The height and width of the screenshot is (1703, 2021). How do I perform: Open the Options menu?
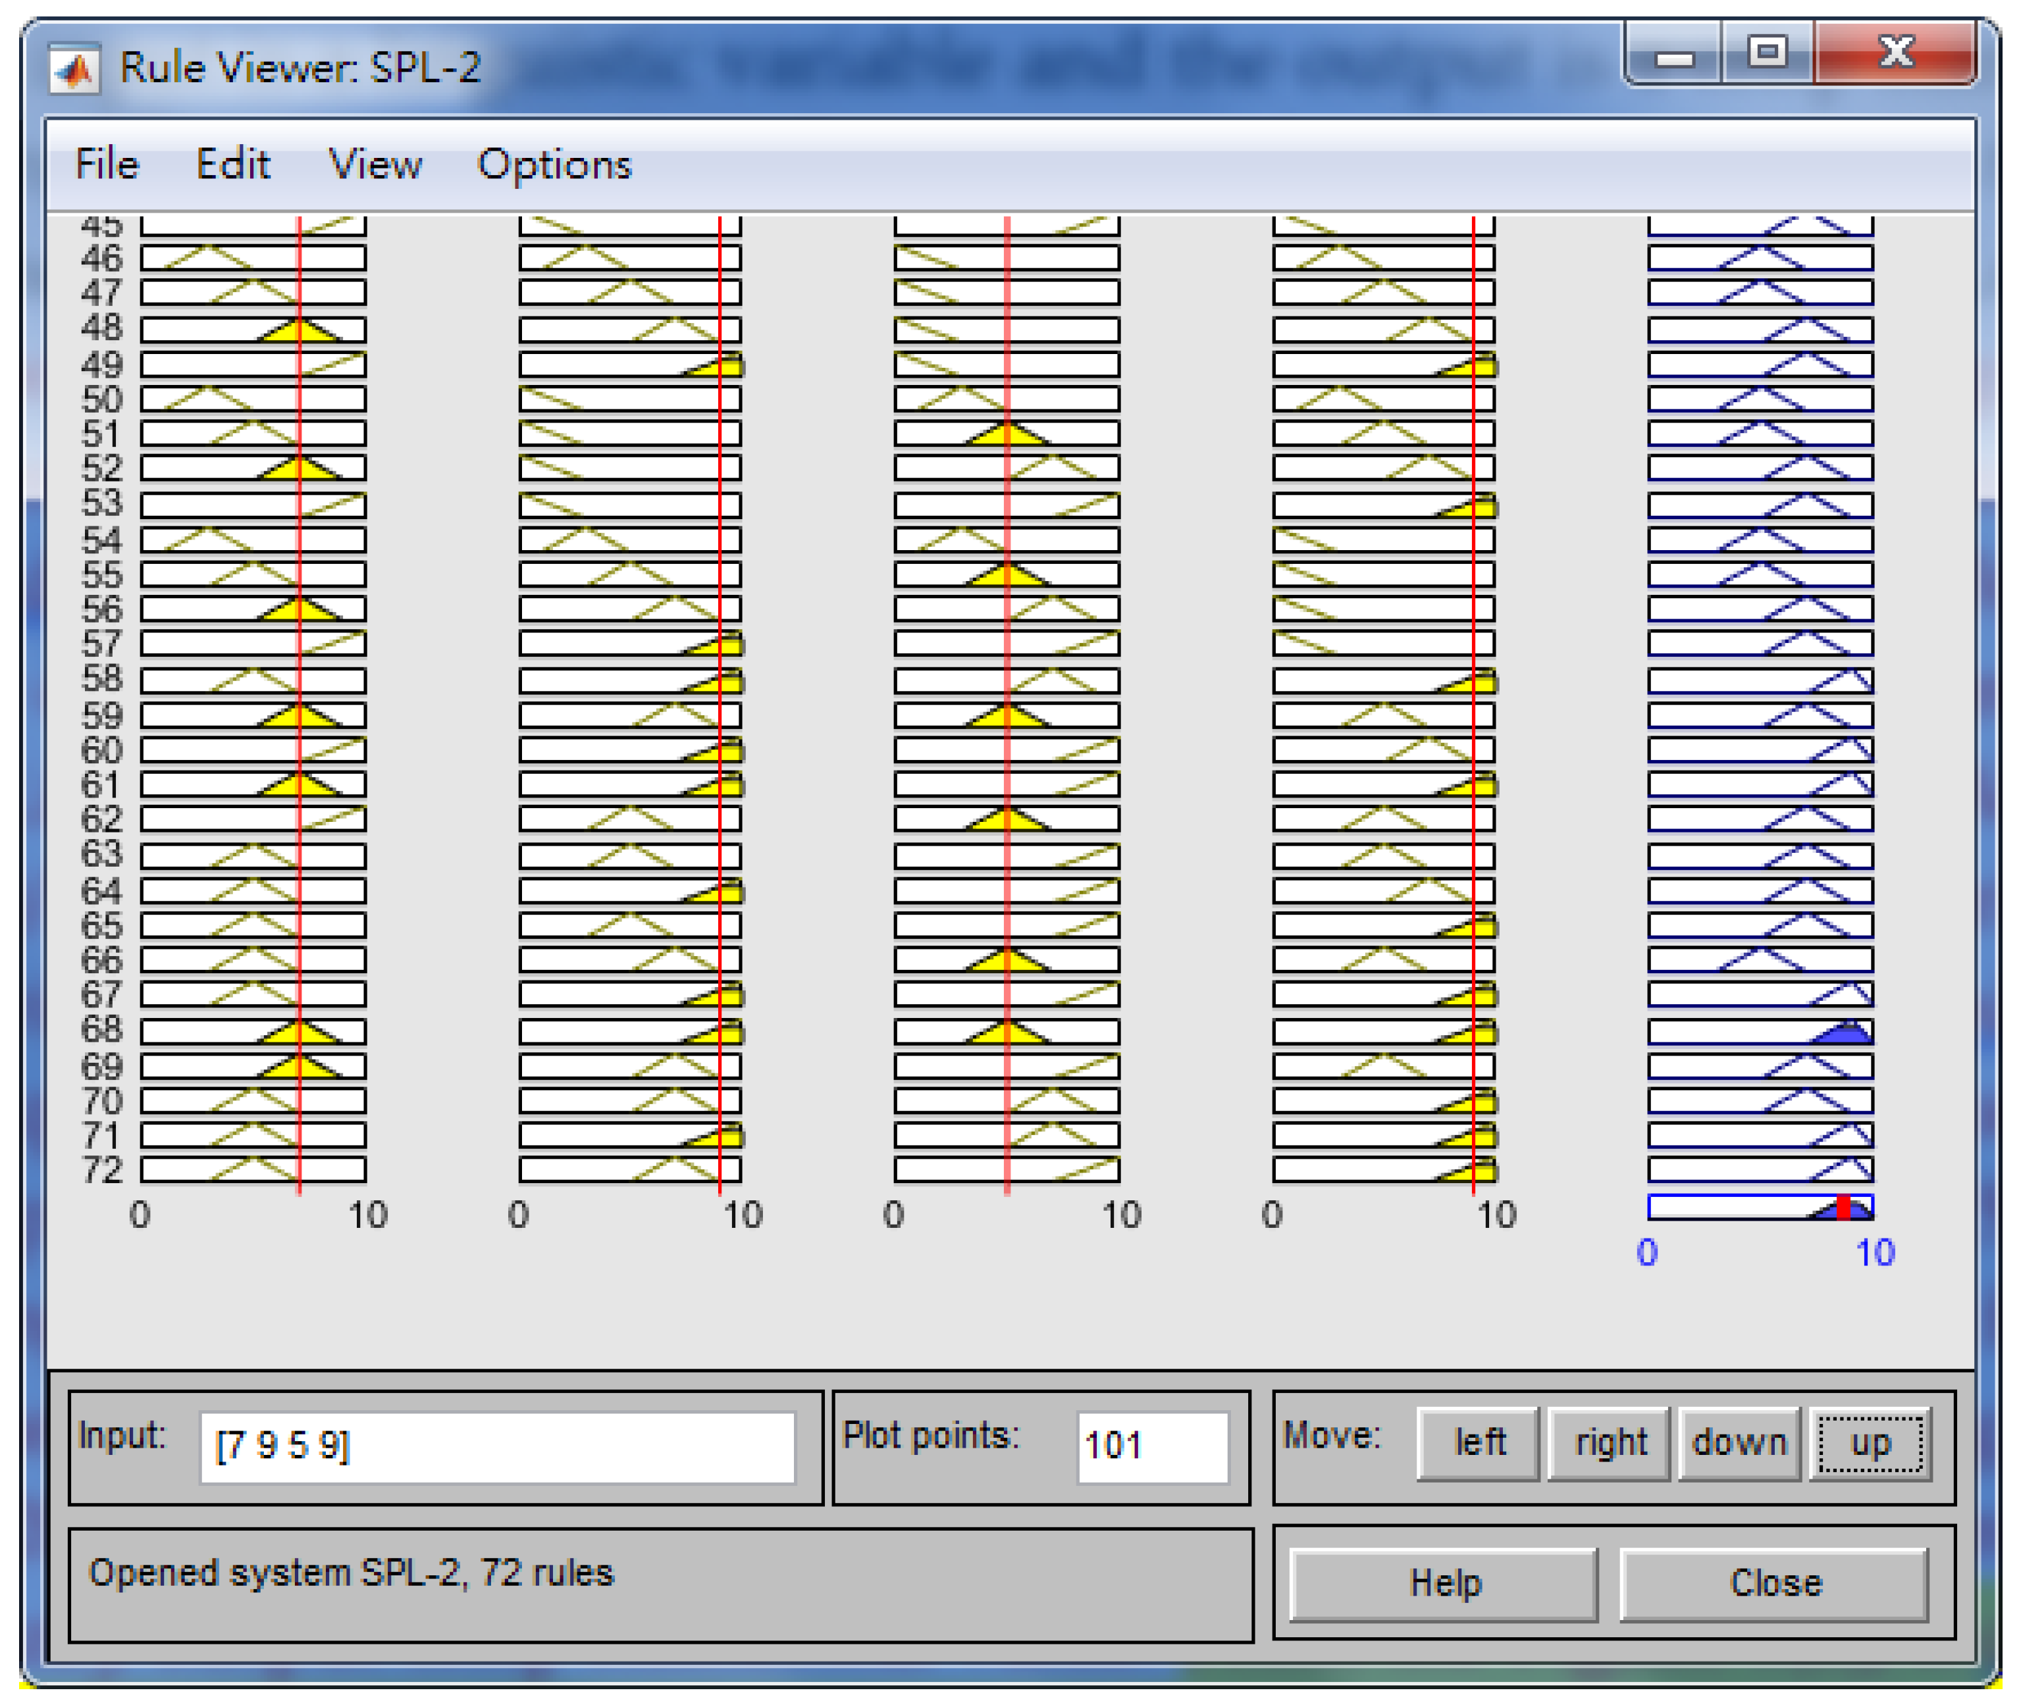coord(554,164)
